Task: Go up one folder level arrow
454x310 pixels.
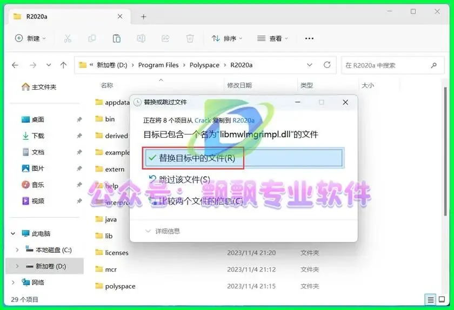Action: coord(63,65)
